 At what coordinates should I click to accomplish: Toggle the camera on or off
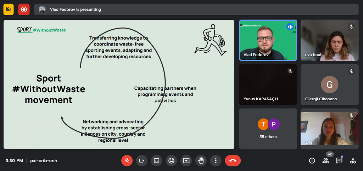pos(142,161)
